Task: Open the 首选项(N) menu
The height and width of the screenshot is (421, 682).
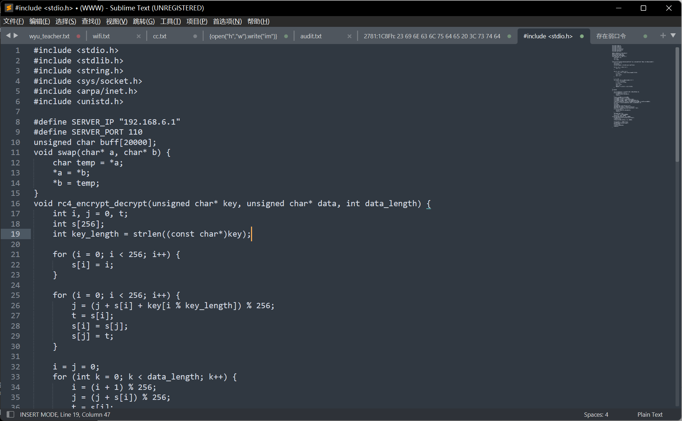Action: tap(227, 21)
